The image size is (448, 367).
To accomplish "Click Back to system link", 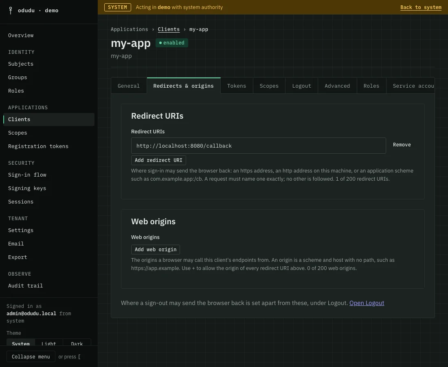I will click(x=421, y=7).
